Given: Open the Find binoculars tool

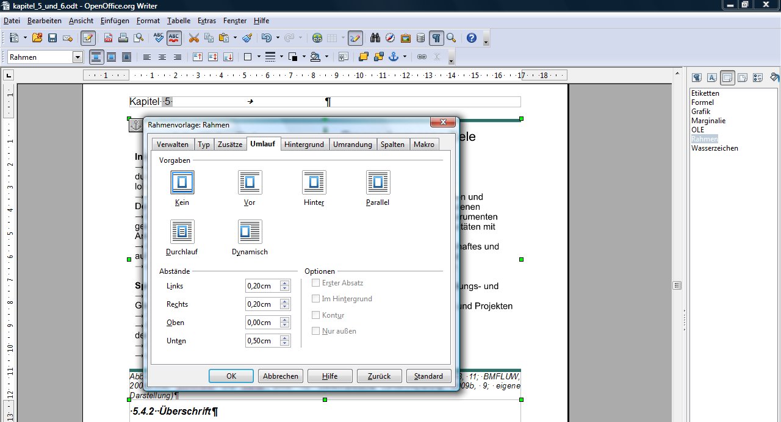Looking at the screenshot, I should 375,38.
